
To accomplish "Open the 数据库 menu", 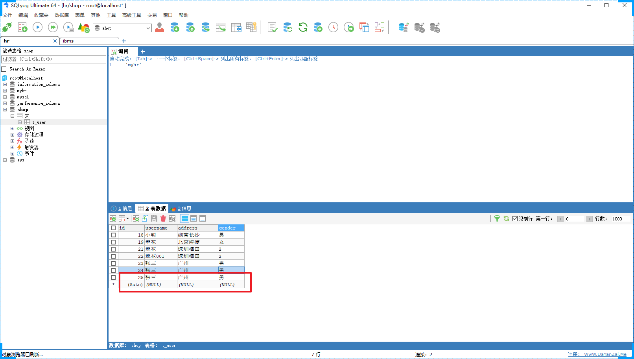I will coord(62,15).
